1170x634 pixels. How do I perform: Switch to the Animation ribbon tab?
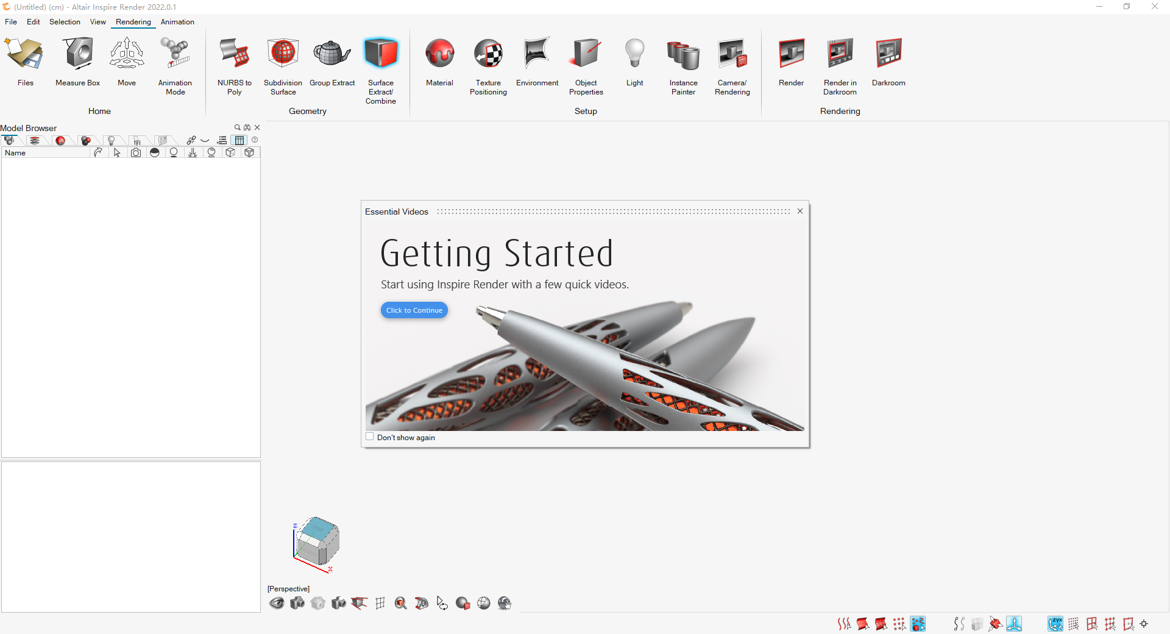(x=177, y=22)
